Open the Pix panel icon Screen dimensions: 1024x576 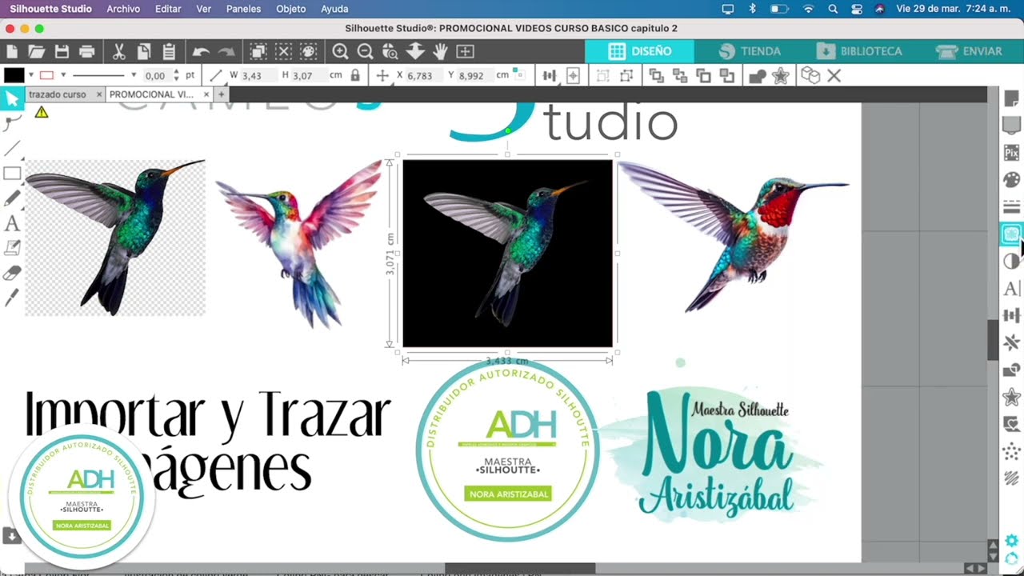click(x=1011, y=152)
